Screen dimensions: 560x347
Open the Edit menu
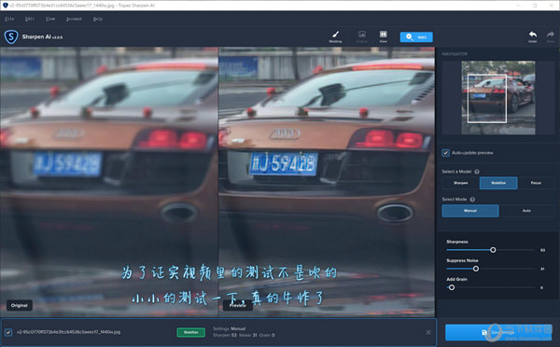point(30,19)
